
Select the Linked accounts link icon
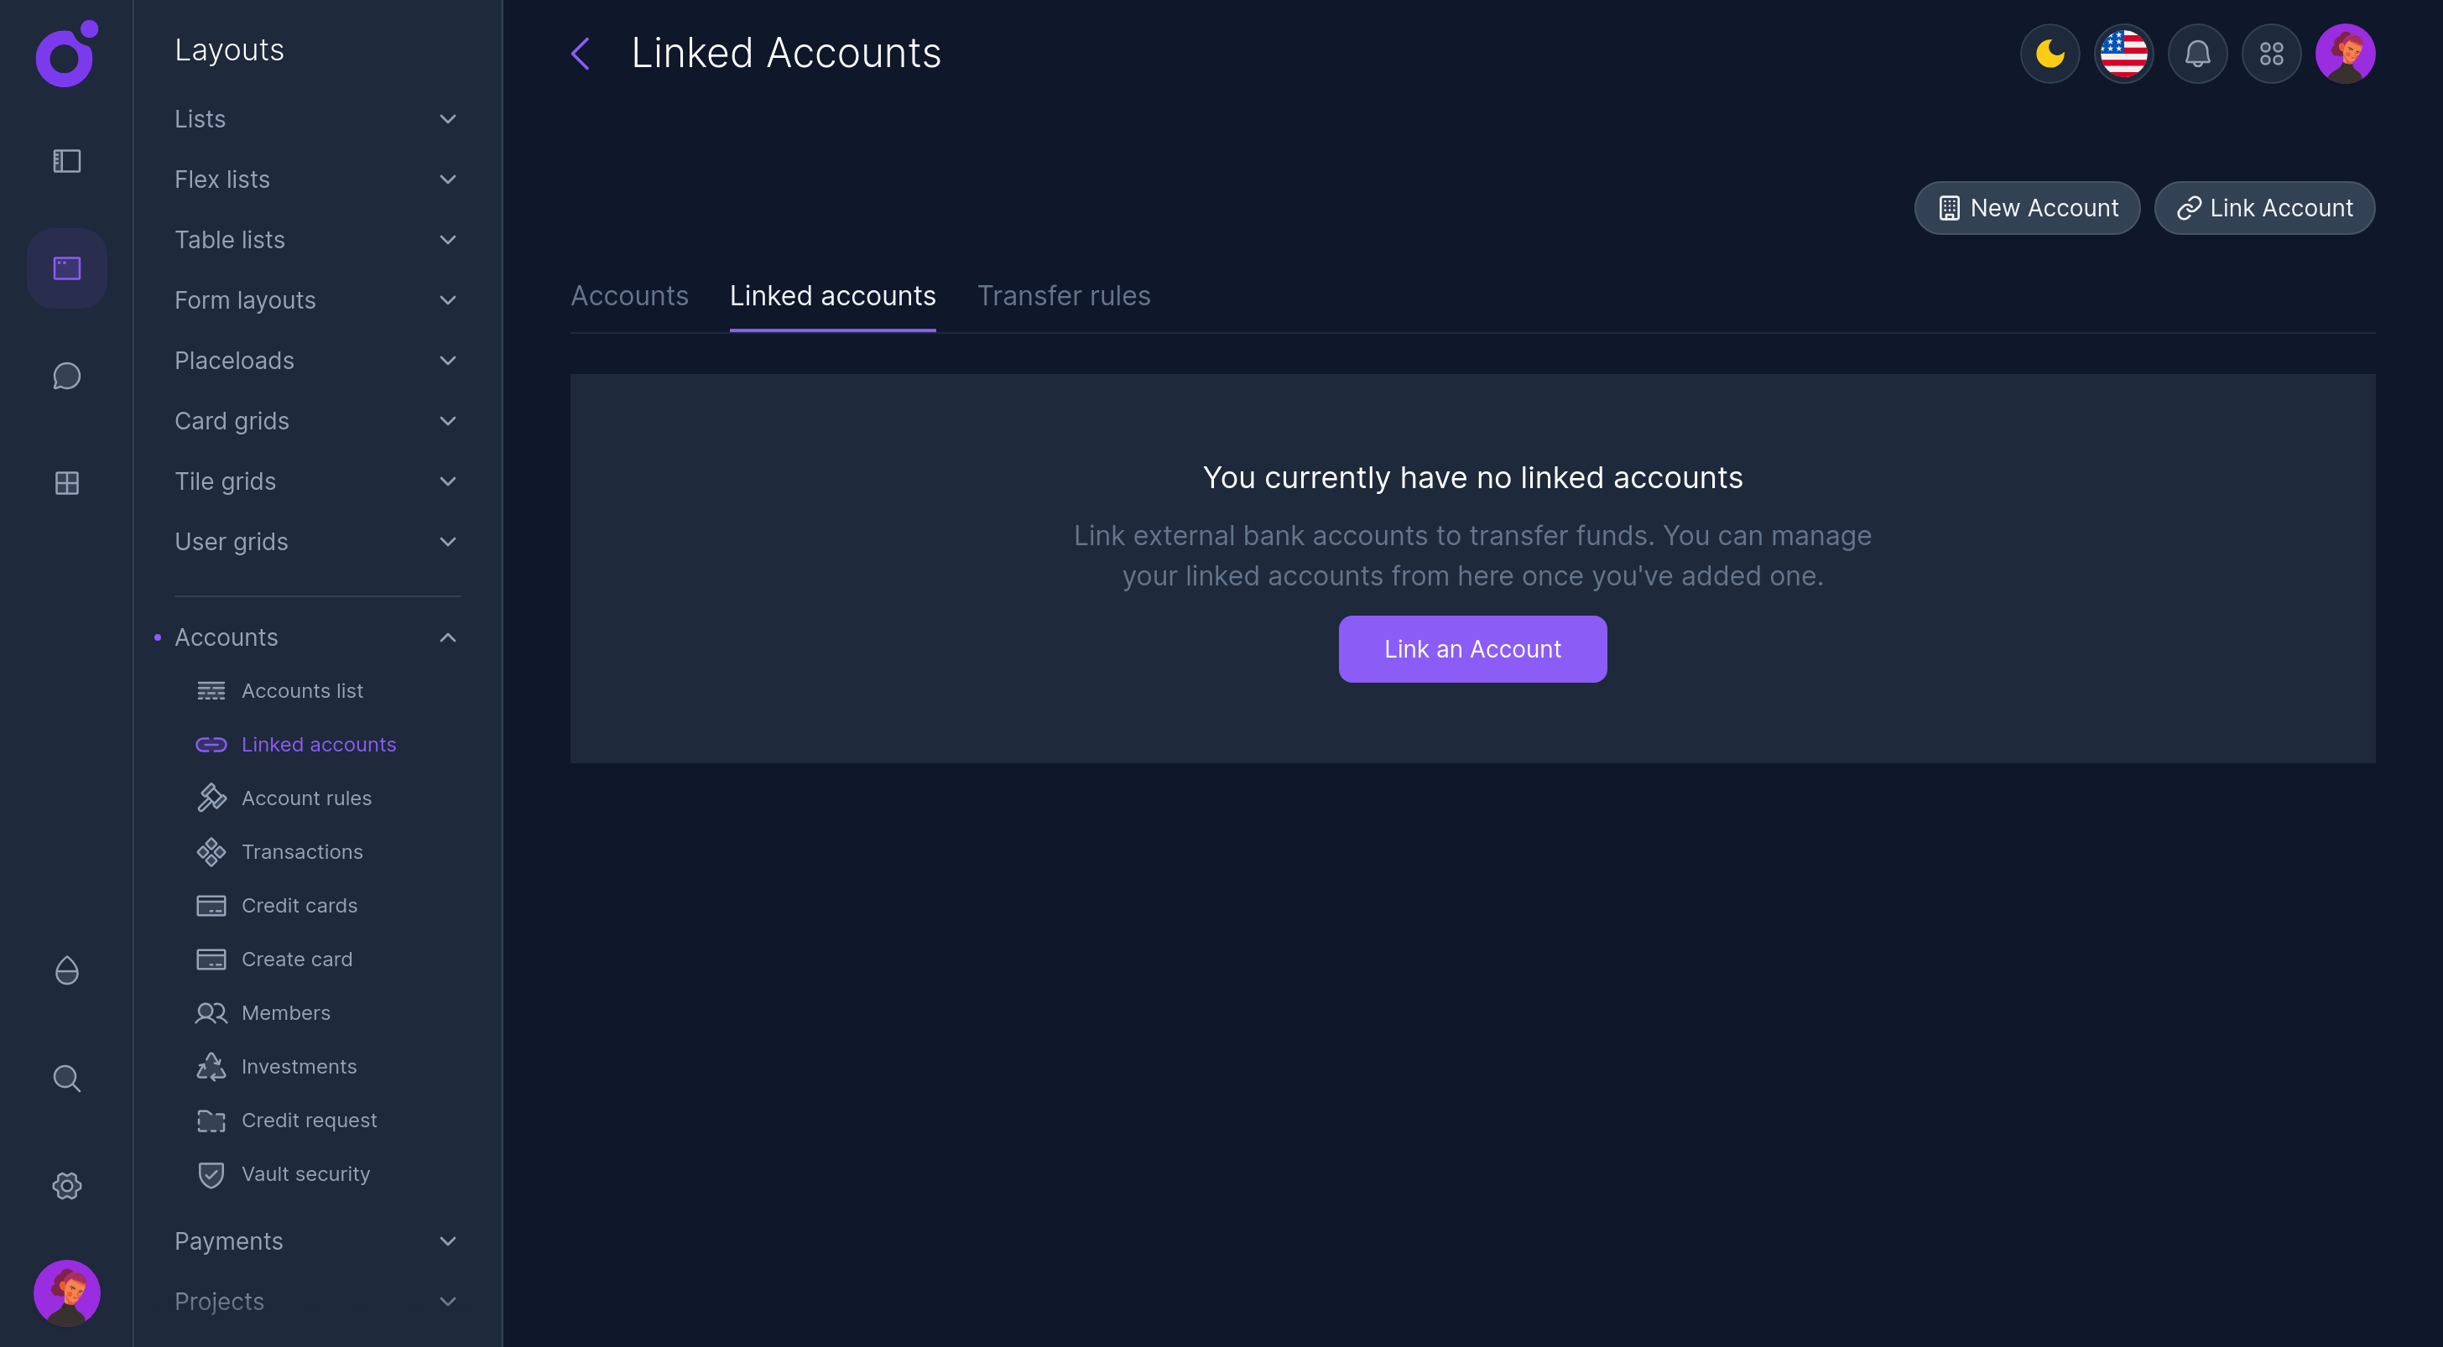pyautogui.click(x=211, y=745)
